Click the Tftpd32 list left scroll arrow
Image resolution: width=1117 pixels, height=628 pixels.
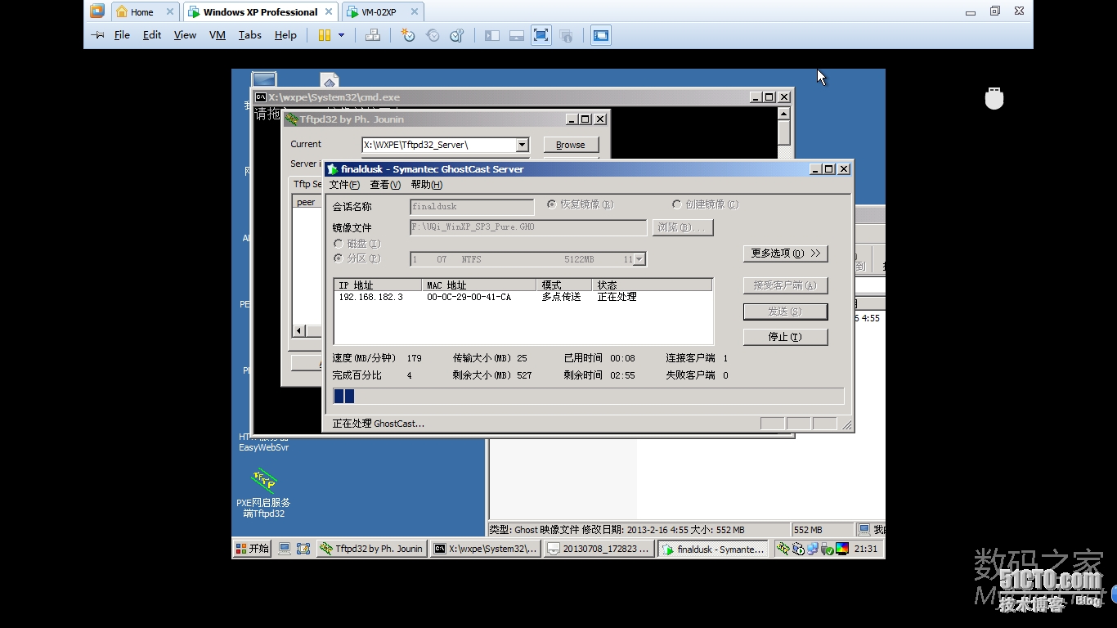[299, 331]
